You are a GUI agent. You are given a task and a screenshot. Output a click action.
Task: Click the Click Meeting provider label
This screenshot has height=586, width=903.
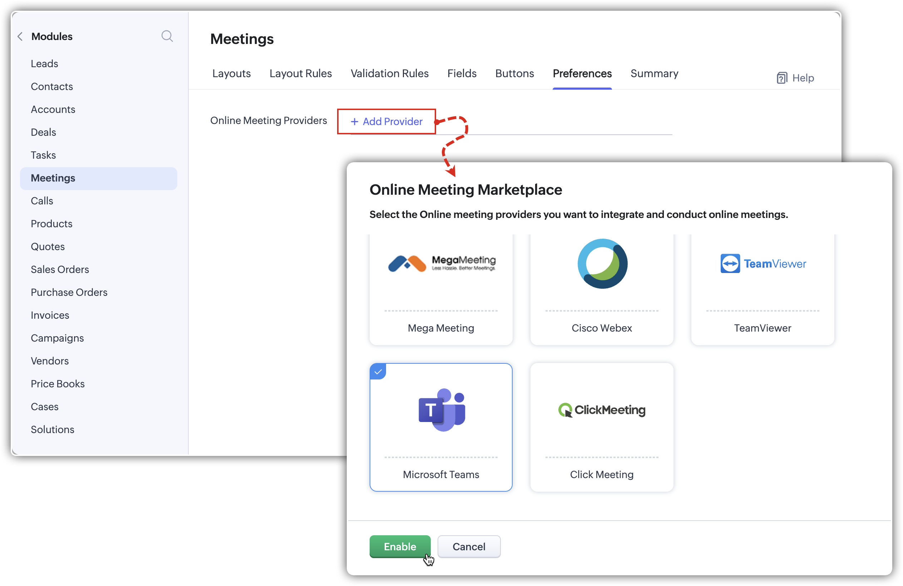click(x=602, y=475)
